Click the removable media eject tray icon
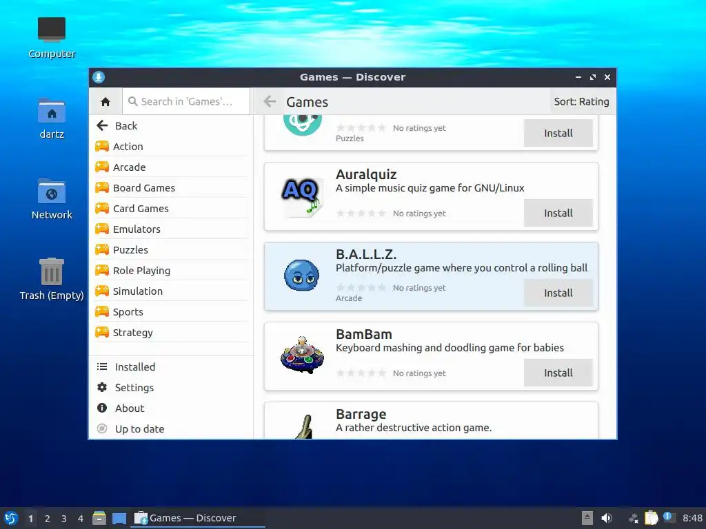 point(587,518)
